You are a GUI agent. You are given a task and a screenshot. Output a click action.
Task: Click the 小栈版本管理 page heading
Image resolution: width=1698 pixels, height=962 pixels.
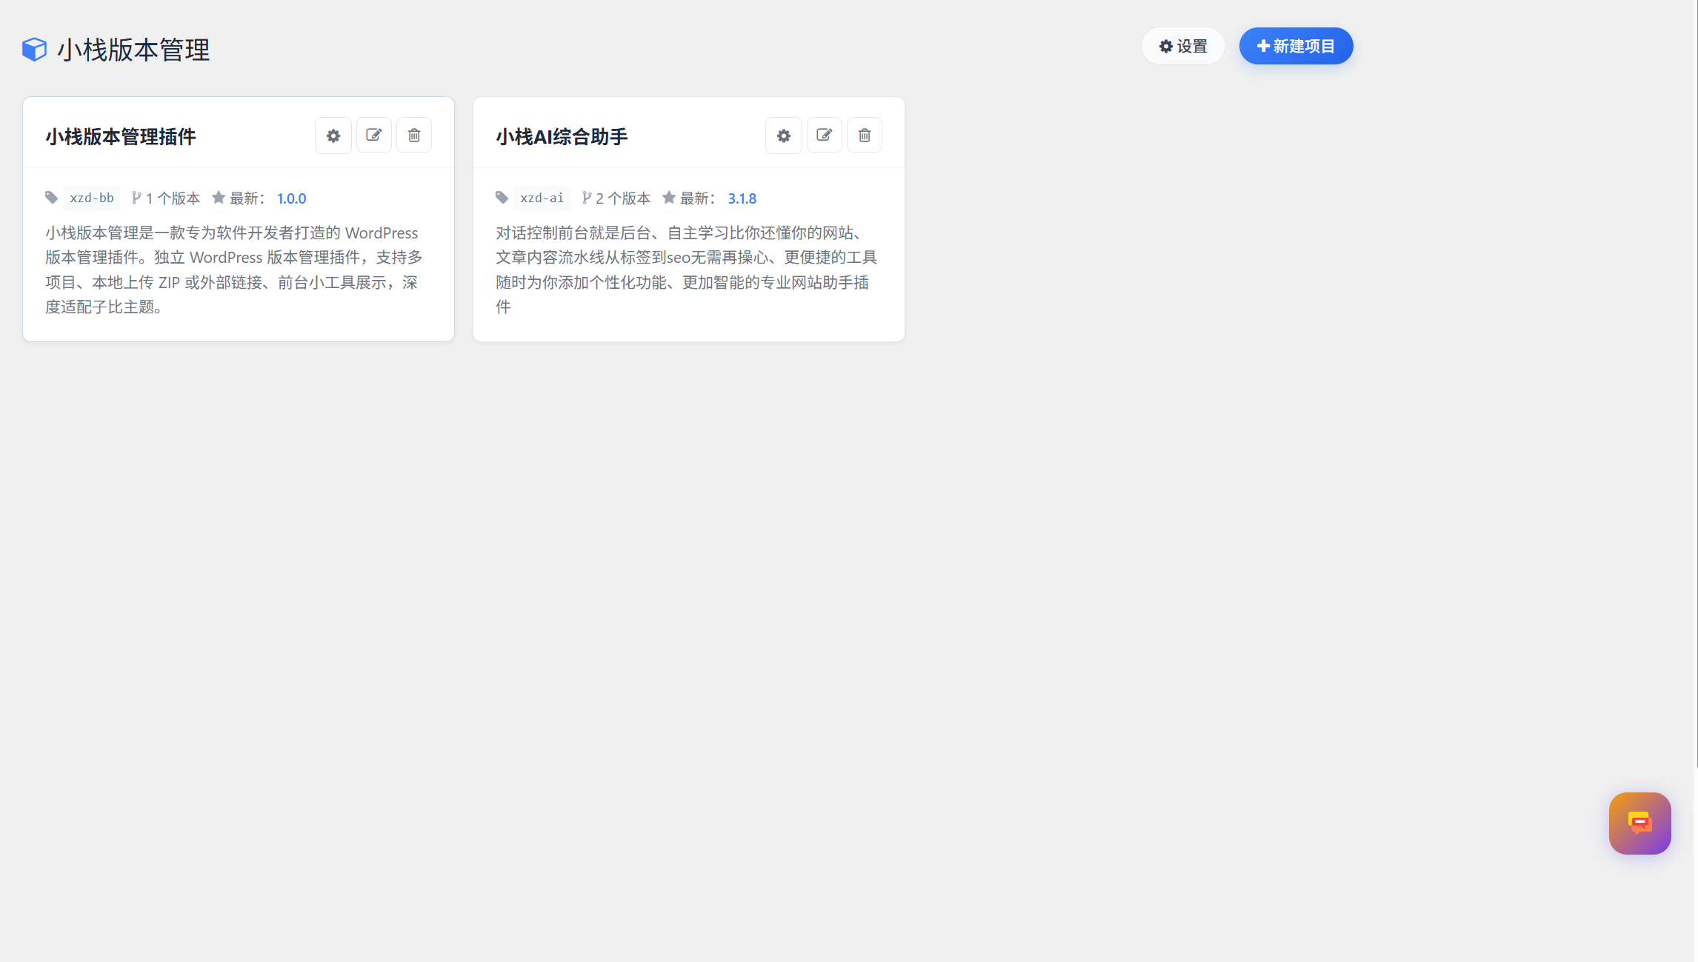point(133,50)
